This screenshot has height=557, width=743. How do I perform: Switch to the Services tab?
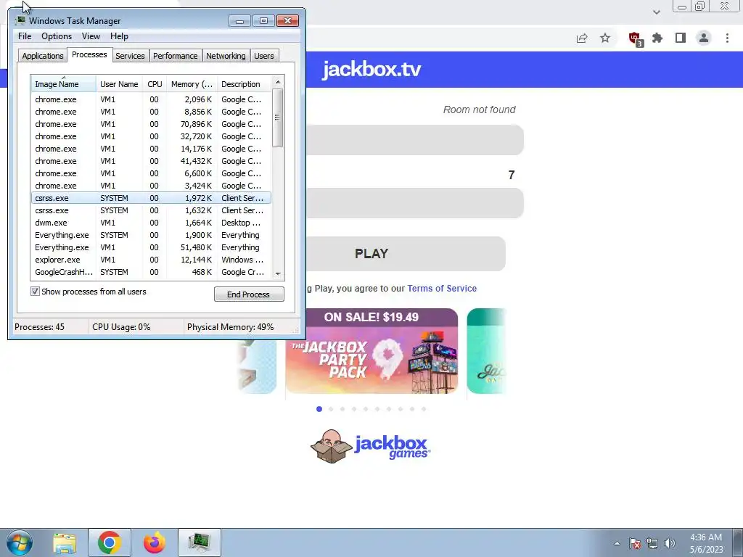point(130,55)
